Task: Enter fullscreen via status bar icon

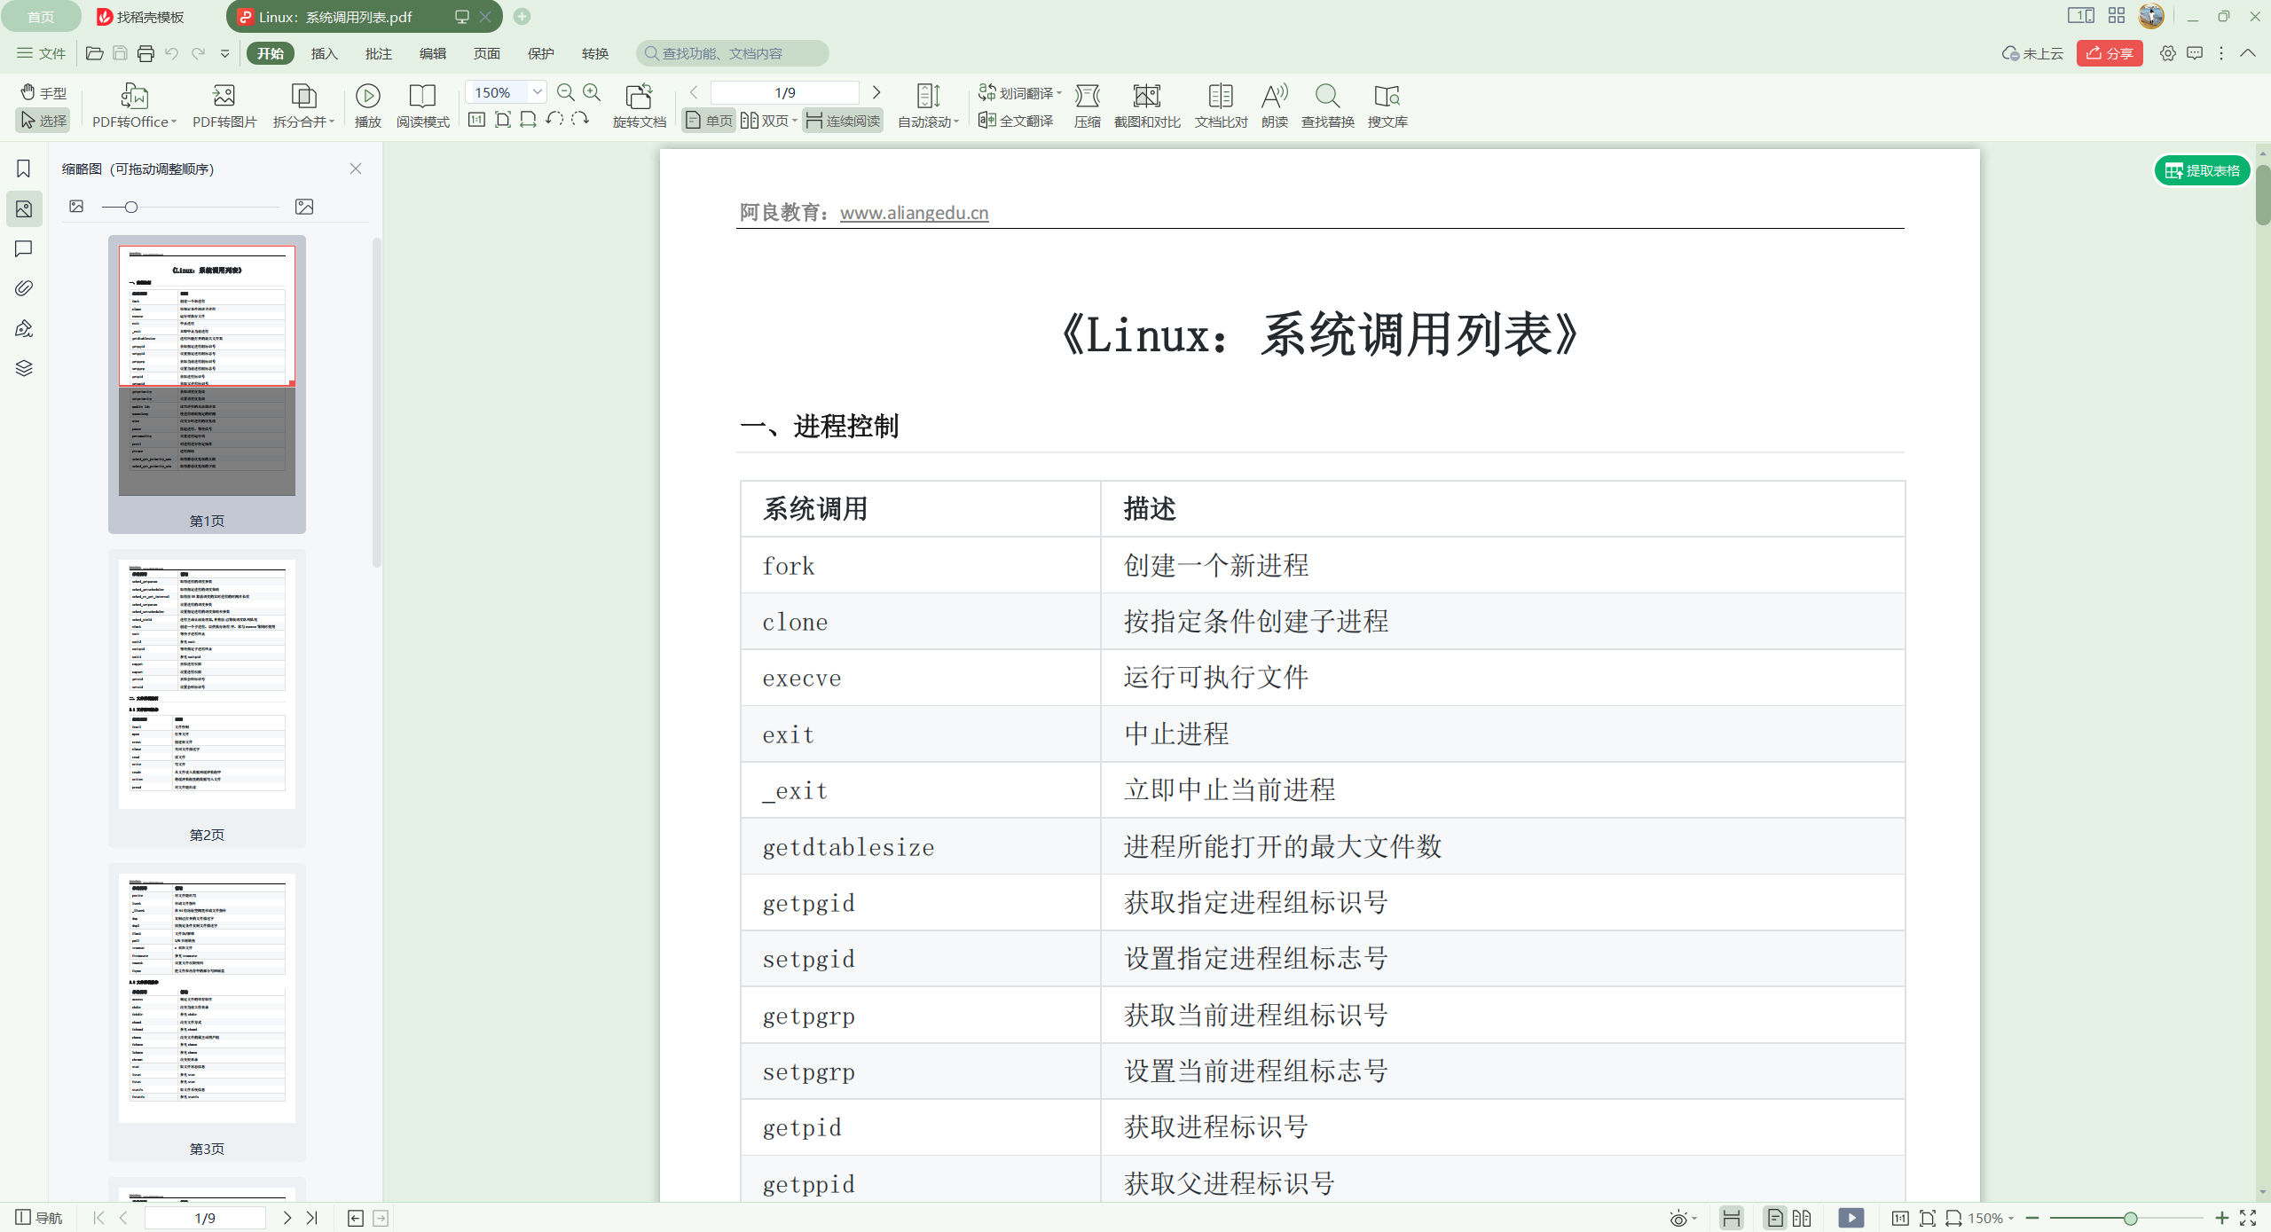Action: (x=2248, y=1218)
